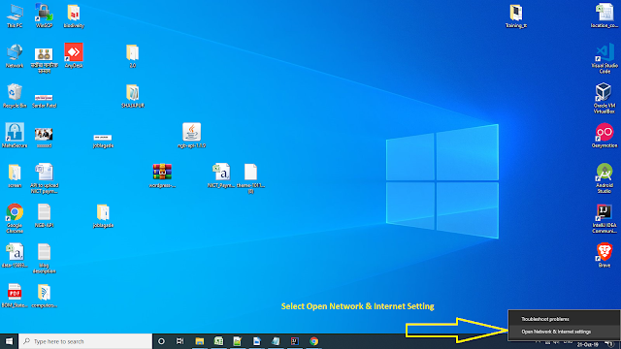Select the IntelliJ IDEA Community icon
Viewport: 621px width, 349px height.
point(604,218)
